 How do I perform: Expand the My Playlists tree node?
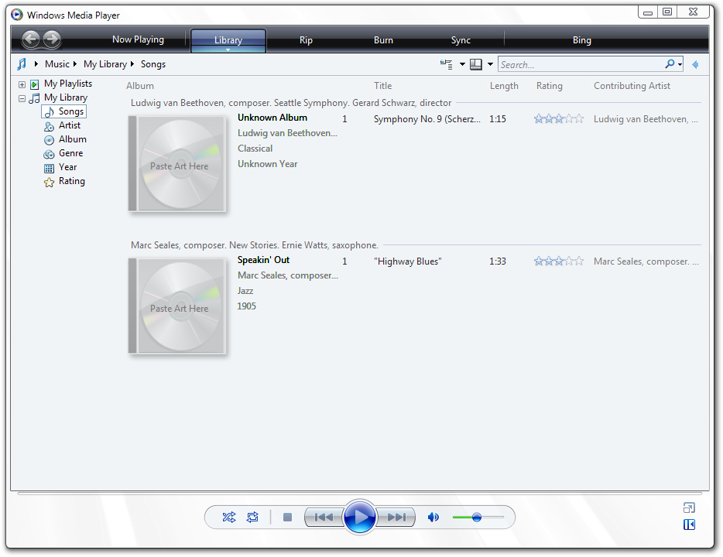(x=22, y=84)
